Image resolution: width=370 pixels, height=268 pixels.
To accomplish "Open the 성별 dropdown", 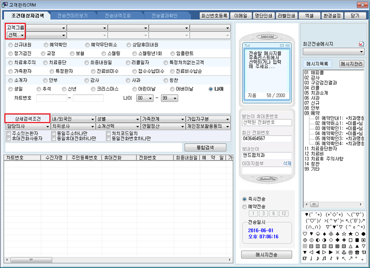I will 118,119.
